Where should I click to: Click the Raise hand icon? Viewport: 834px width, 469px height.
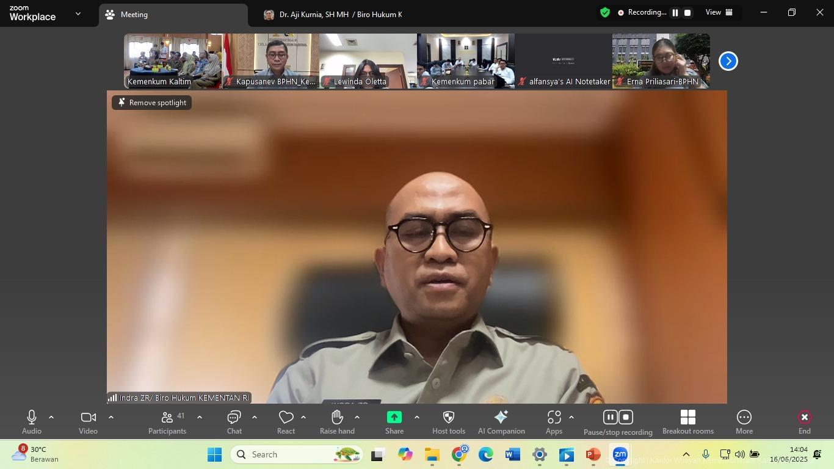[x=337, y=422]
